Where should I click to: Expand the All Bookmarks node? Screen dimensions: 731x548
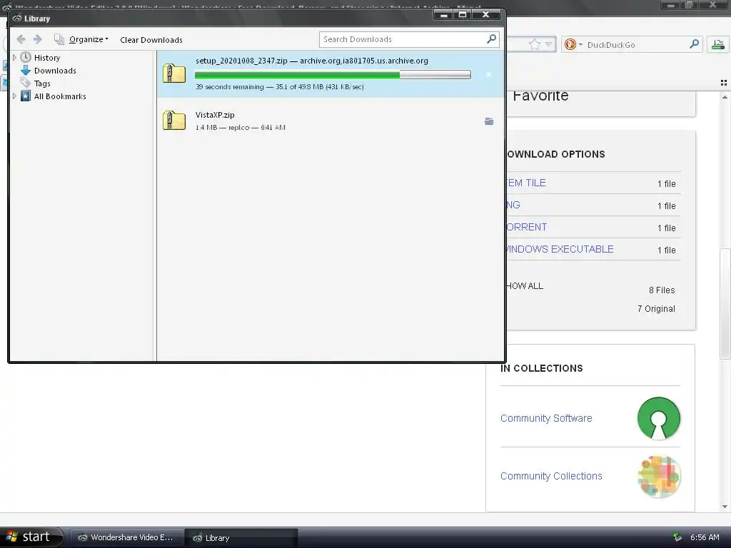click(14, 96)
